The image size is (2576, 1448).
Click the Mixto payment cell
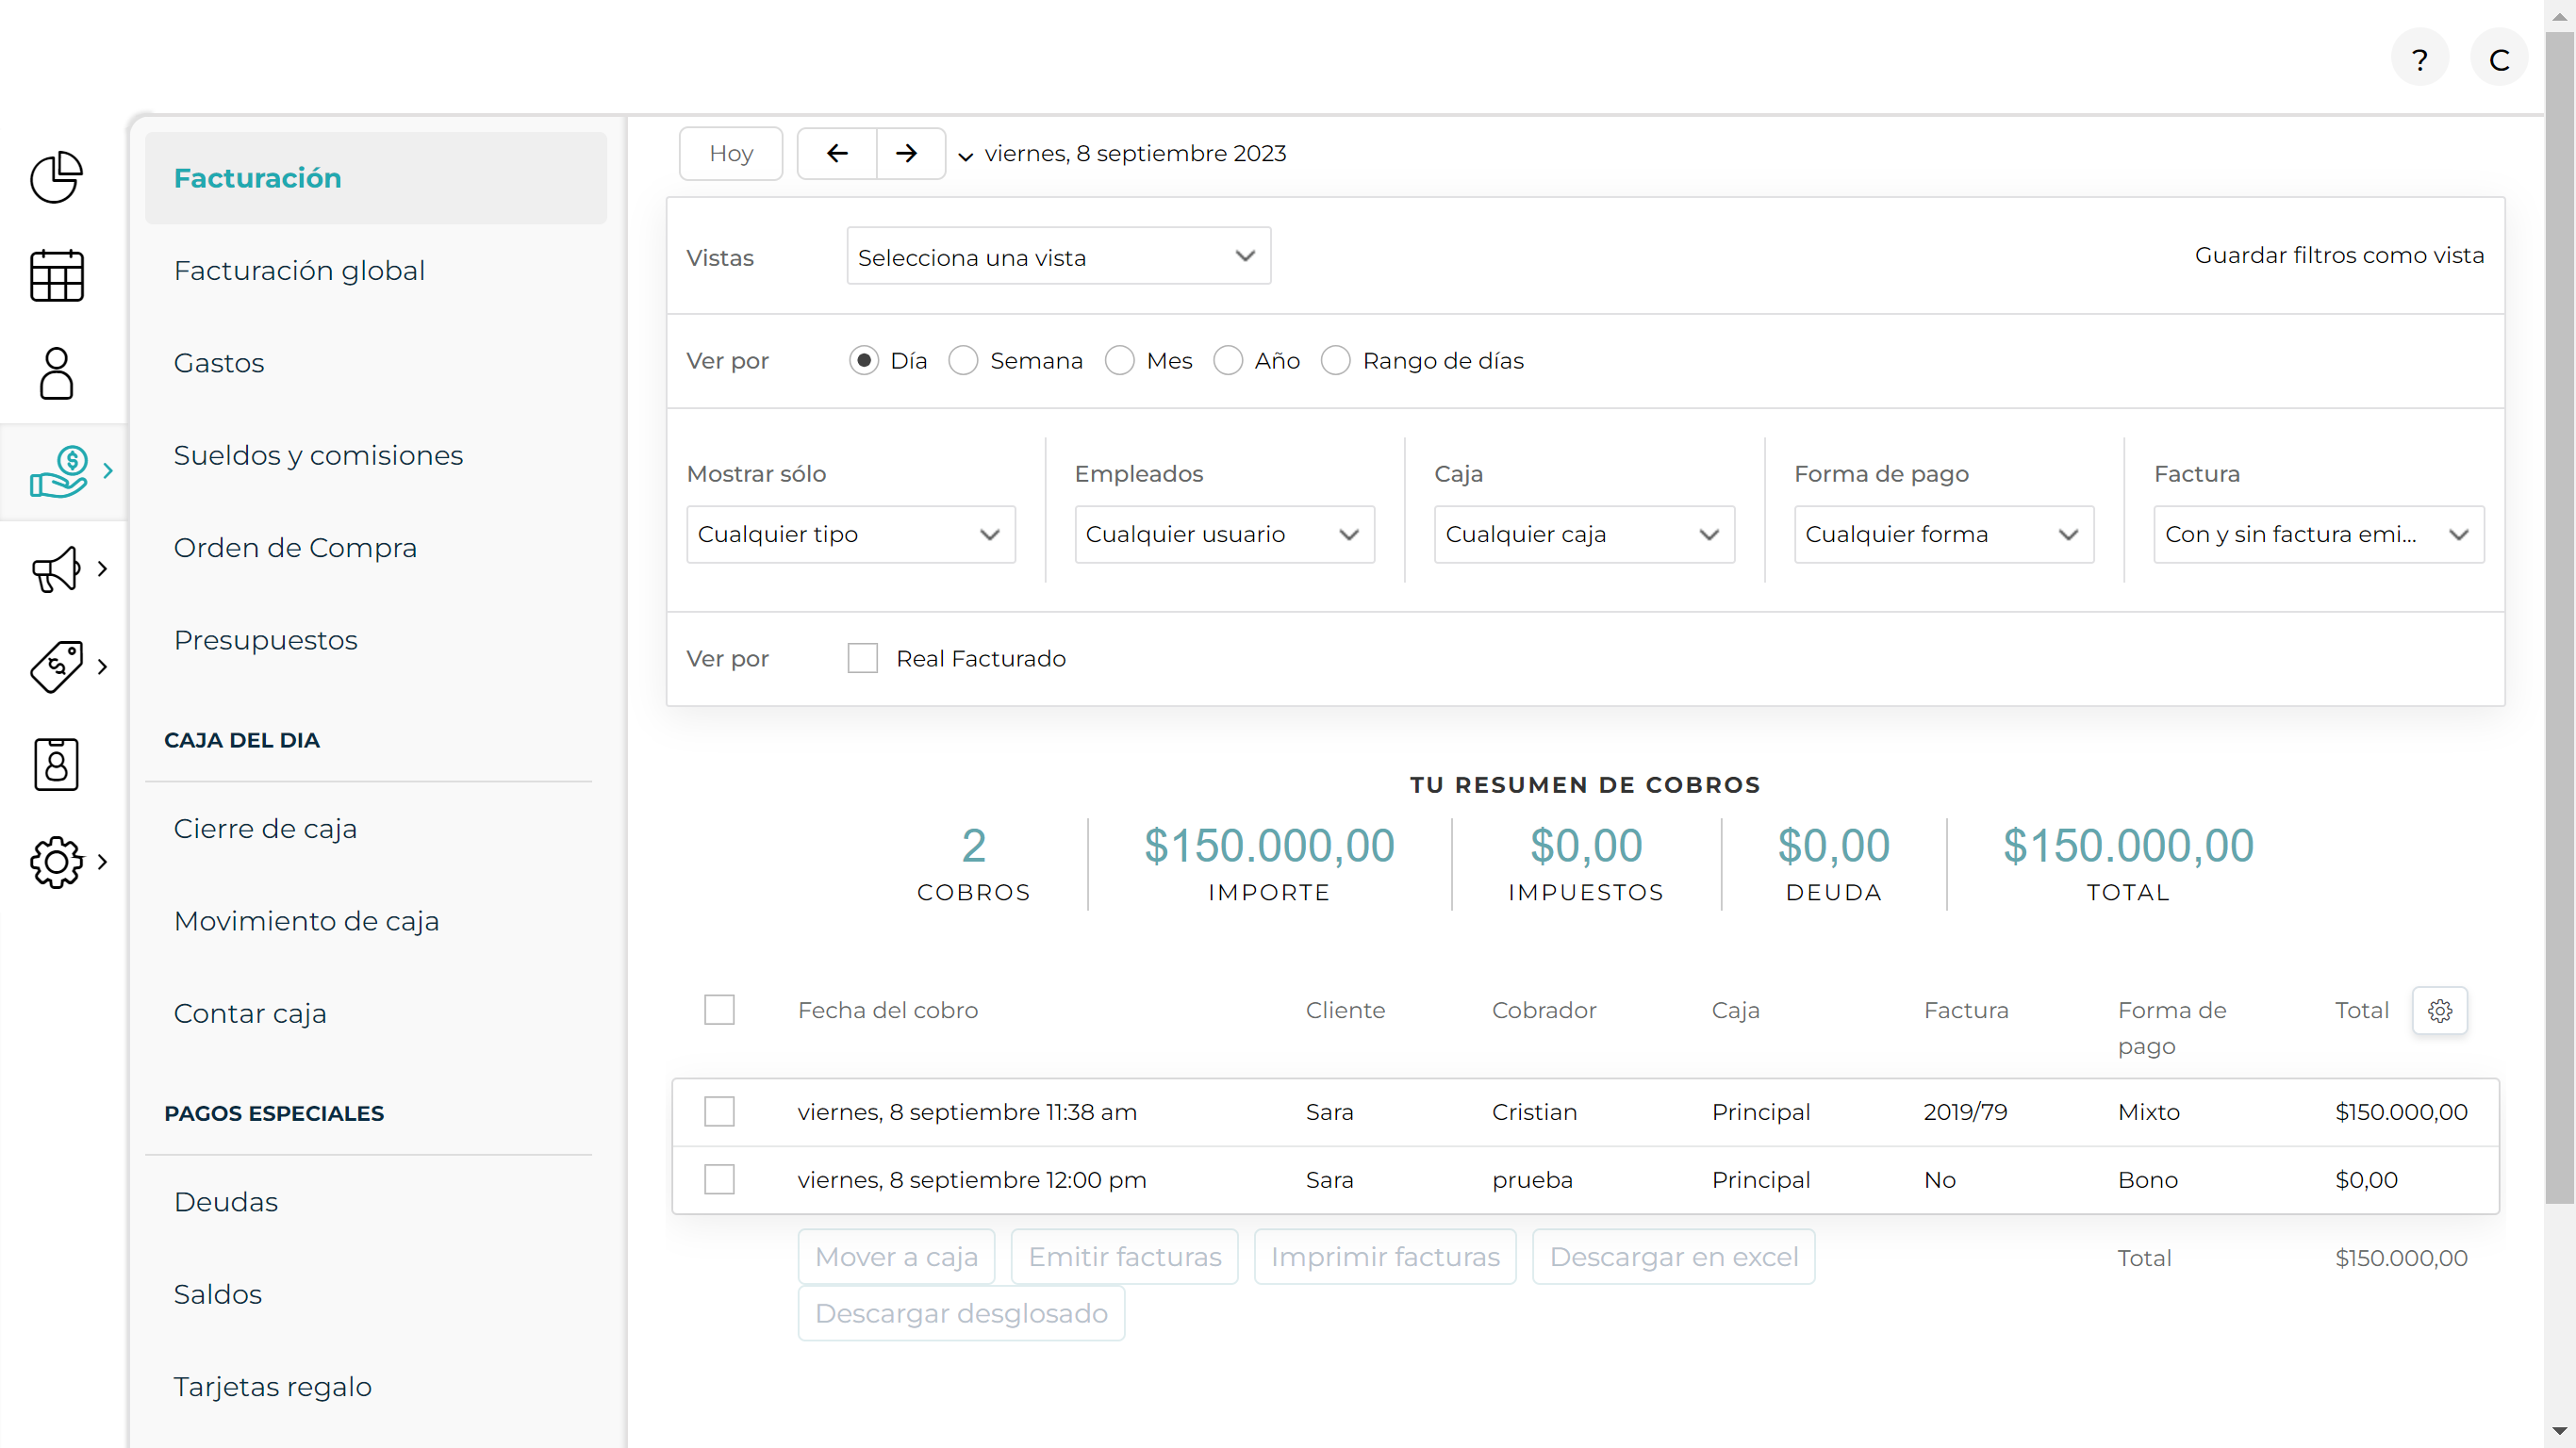click(2148, 1112)
